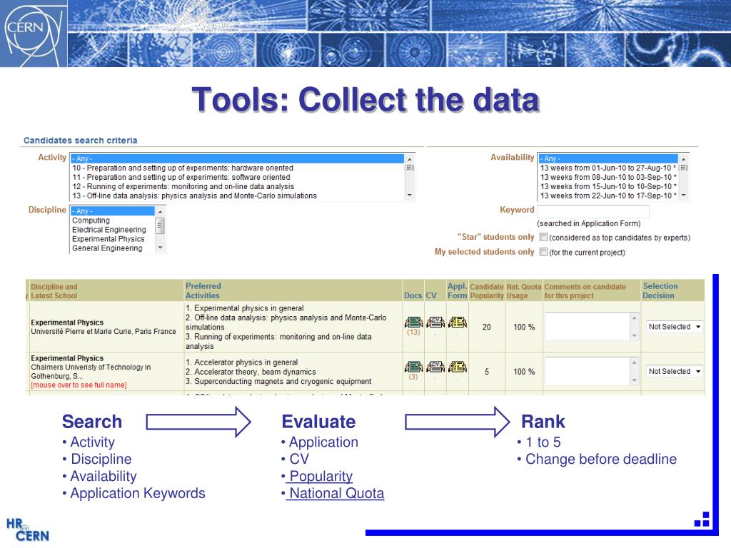The image size is (731, 548).
Task: Select 'Experimental Physics' in Discipline list
Action: [109, 238]
